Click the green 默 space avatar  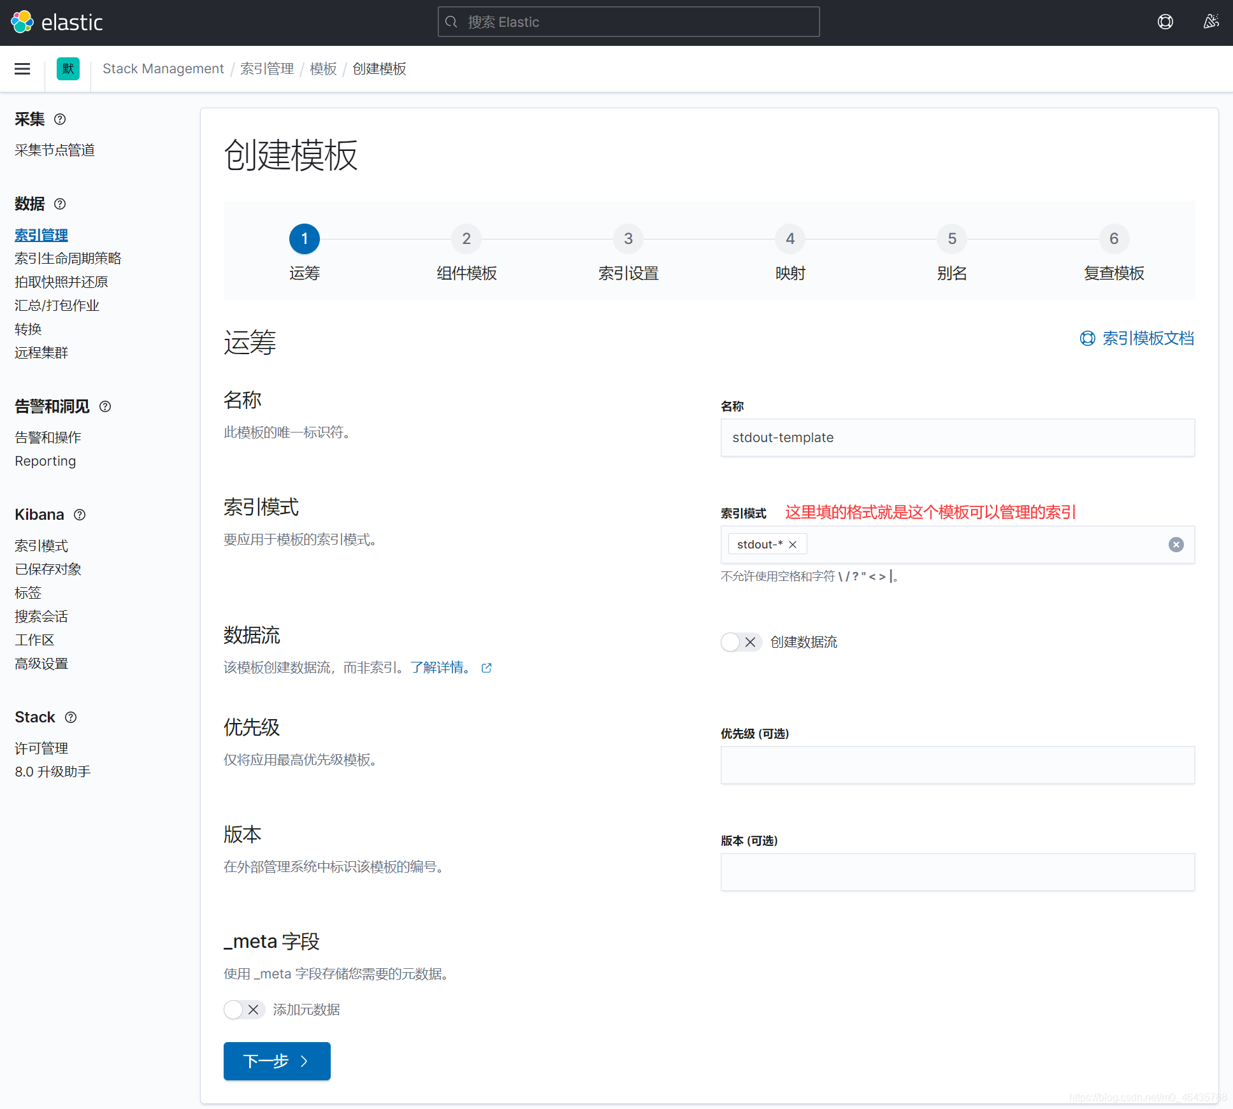pos(68,69)
